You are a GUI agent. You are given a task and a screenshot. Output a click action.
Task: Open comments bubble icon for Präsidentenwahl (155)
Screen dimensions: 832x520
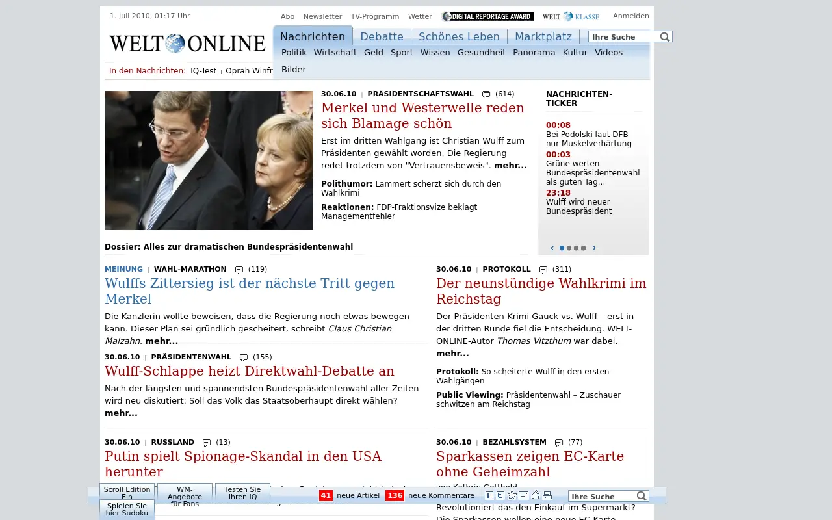click(244, 357)
